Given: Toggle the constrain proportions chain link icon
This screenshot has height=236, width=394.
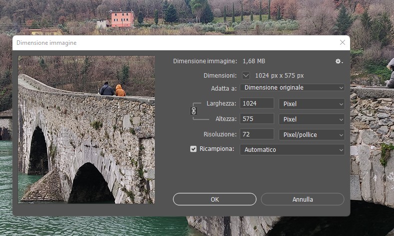Looking at the screenshot, I should 194,111.
